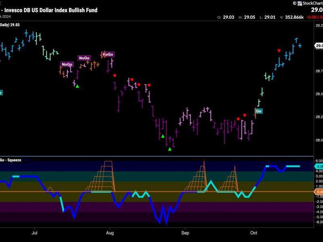Viewport: 323px width, 242px height.
Task: Click the green up-triangle marker in mid-July
Action: [77, 86]
